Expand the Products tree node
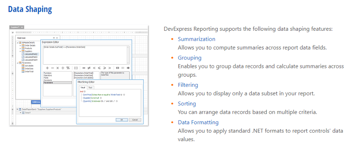Image resolution: width=350 pixels, height=151 pixels. [x=20, y=48]
